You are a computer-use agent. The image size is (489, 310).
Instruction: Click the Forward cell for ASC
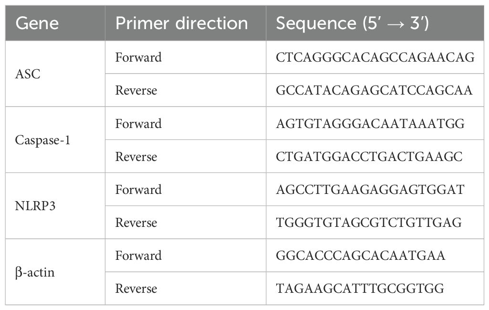click(138, 58)
